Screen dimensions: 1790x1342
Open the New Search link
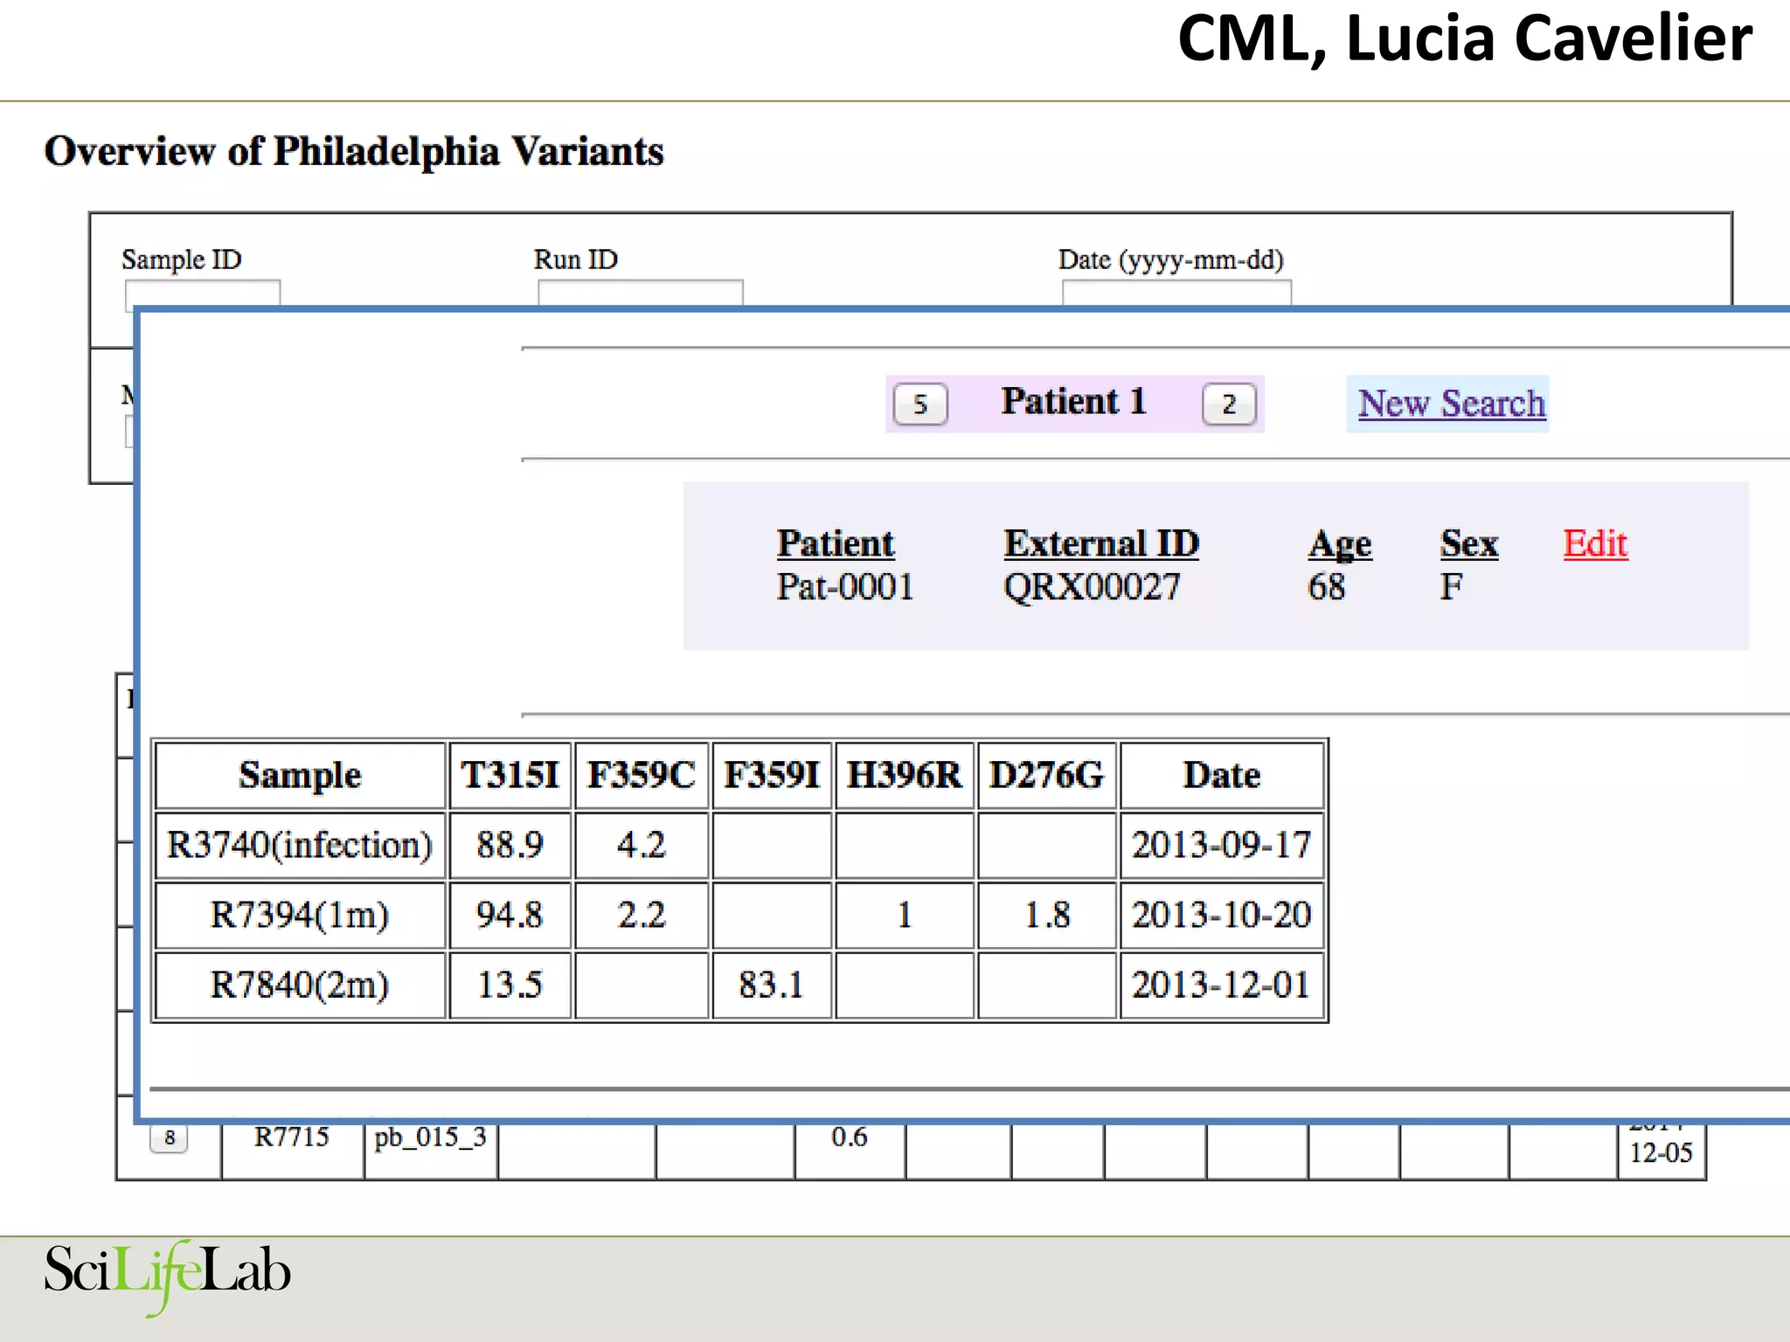click(1451, 404)
